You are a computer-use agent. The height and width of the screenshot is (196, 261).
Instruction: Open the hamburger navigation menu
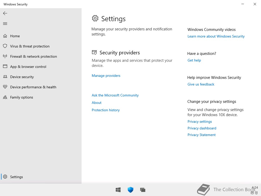[5, 24]
